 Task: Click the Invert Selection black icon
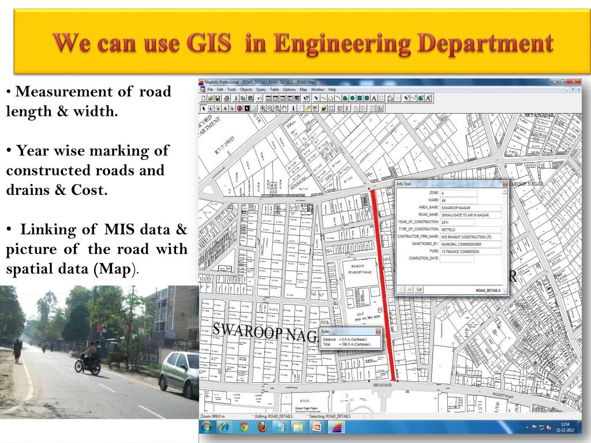(246, 108)
